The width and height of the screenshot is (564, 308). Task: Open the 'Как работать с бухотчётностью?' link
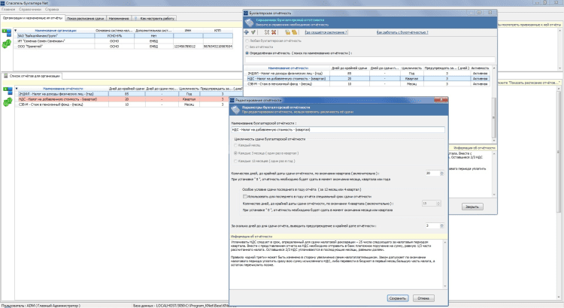pos(402,32)
